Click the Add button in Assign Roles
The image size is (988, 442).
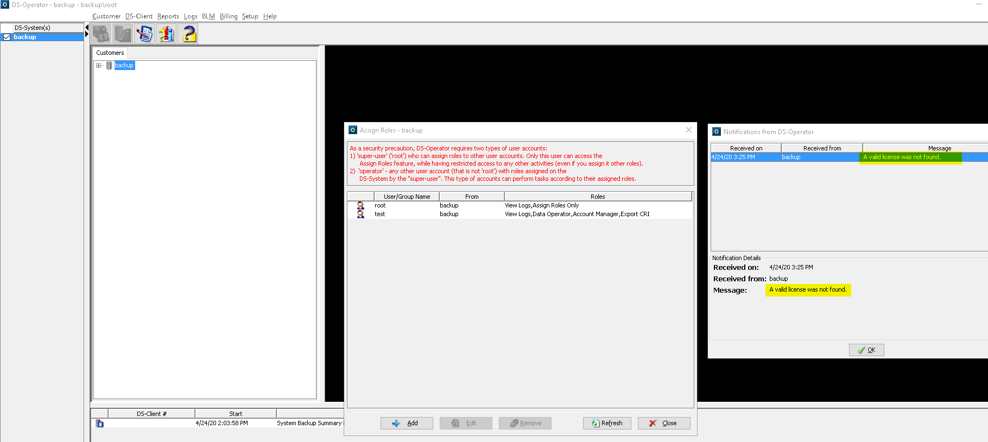407,423
